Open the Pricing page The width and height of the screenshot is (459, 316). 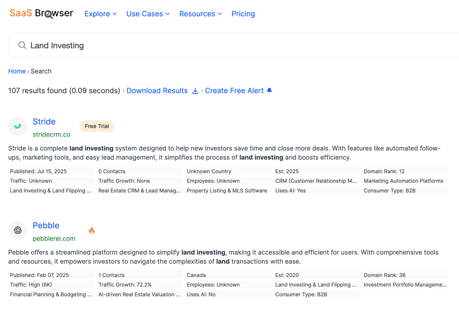coord(243,14)
